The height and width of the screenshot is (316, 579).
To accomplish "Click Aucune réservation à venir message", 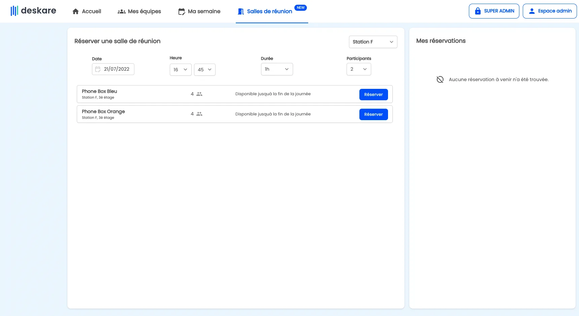I will click(x=499, y=79).
